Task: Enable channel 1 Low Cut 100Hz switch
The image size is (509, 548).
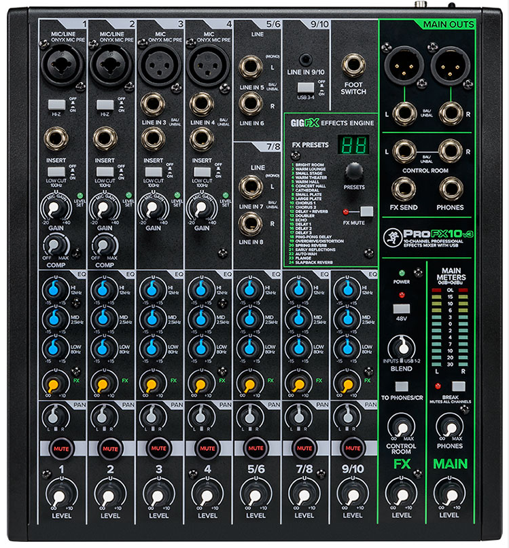Action: (x=56, y=172)
